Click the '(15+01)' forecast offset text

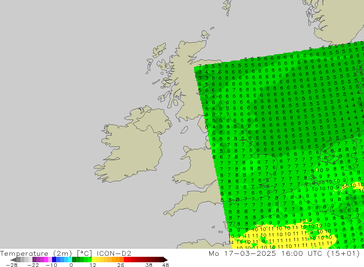pyautogui.click(x=344, y=253)
